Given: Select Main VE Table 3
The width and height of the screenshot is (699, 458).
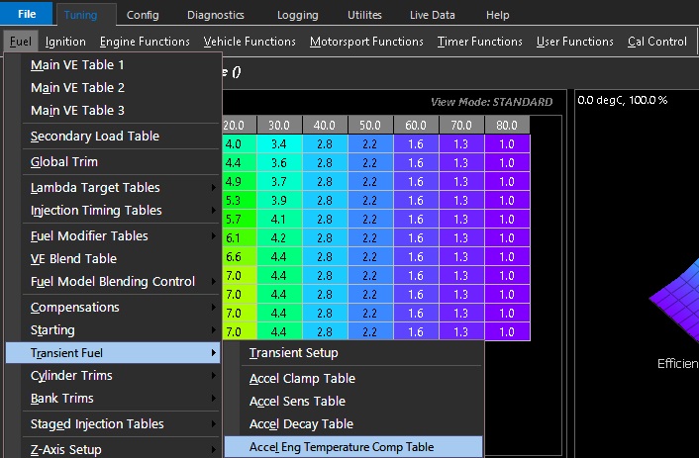Looking at the screenshot, I should pyautogui.click(x=113, y=111).
